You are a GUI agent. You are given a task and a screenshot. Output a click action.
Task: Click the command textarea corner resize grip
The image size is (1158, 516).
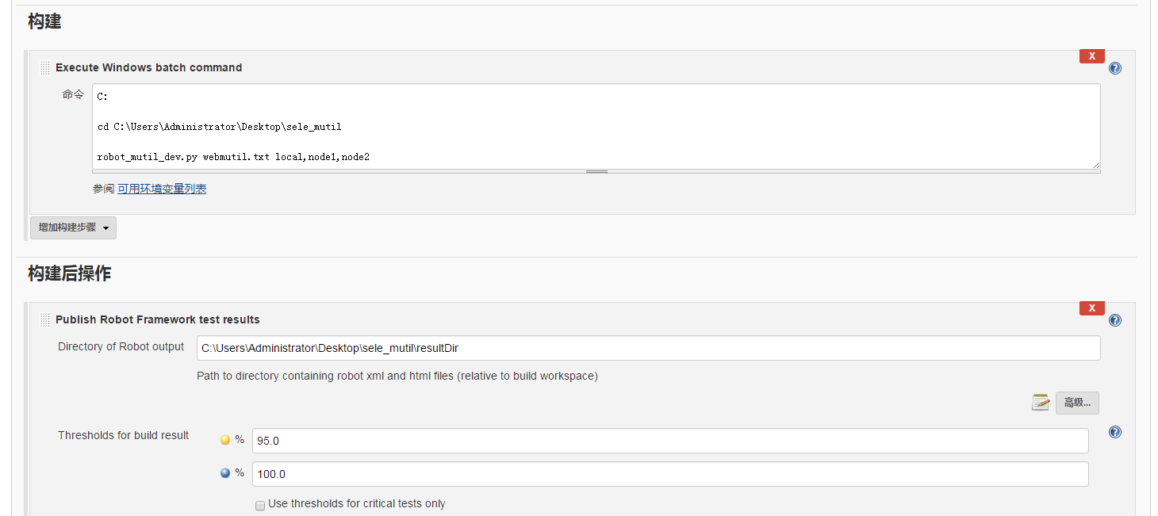pyautogui.click(x=1096, y=165)
